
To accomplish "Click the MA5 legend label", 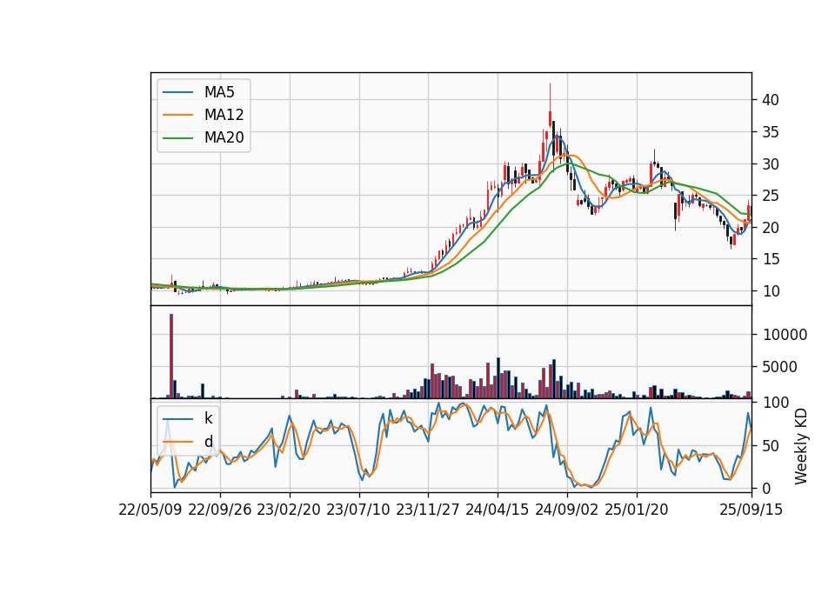I will (219, 92).
